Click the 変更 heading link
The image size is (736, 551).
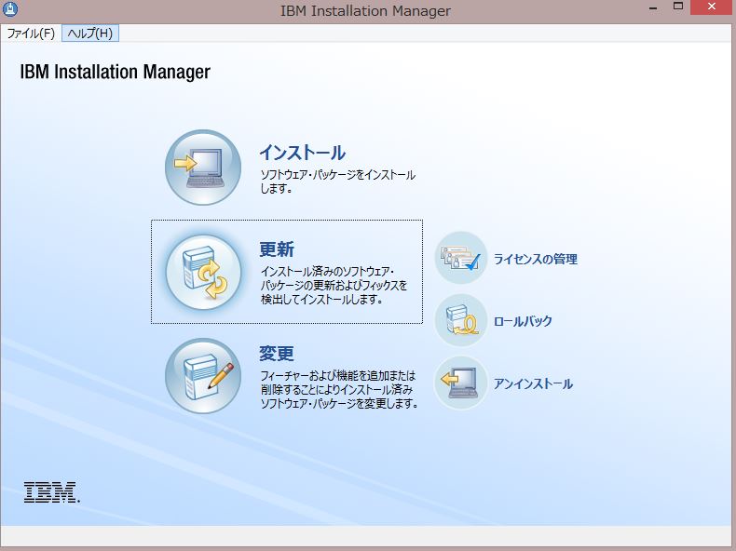(277, 353)
